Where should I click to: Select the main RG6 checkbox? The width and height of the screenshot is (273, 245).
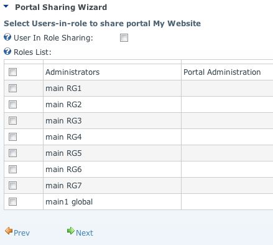[x=12, y=170]
